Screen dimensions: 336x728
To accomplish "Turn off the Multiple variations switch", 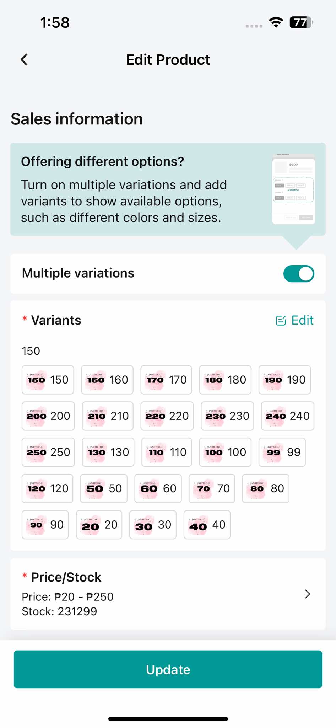I will tap(299, 274).
